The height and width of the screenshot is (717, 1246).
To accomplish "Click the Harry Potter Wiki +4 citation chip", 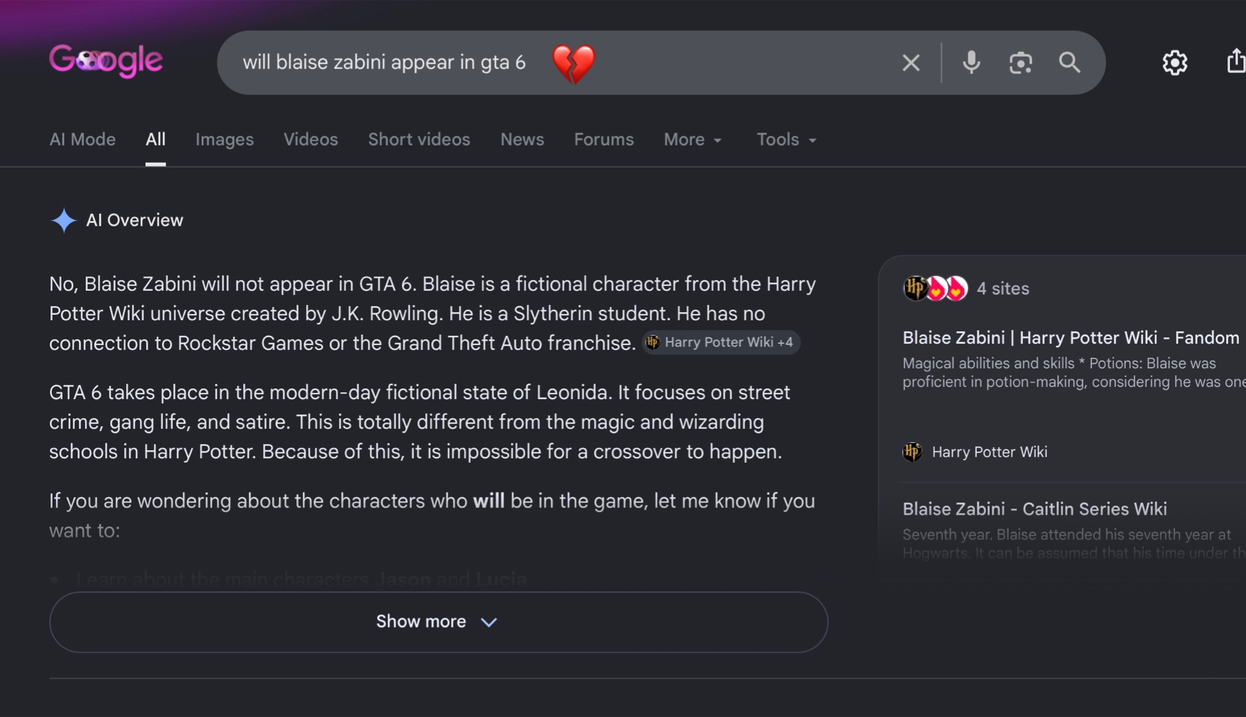I will click(721, 343).
